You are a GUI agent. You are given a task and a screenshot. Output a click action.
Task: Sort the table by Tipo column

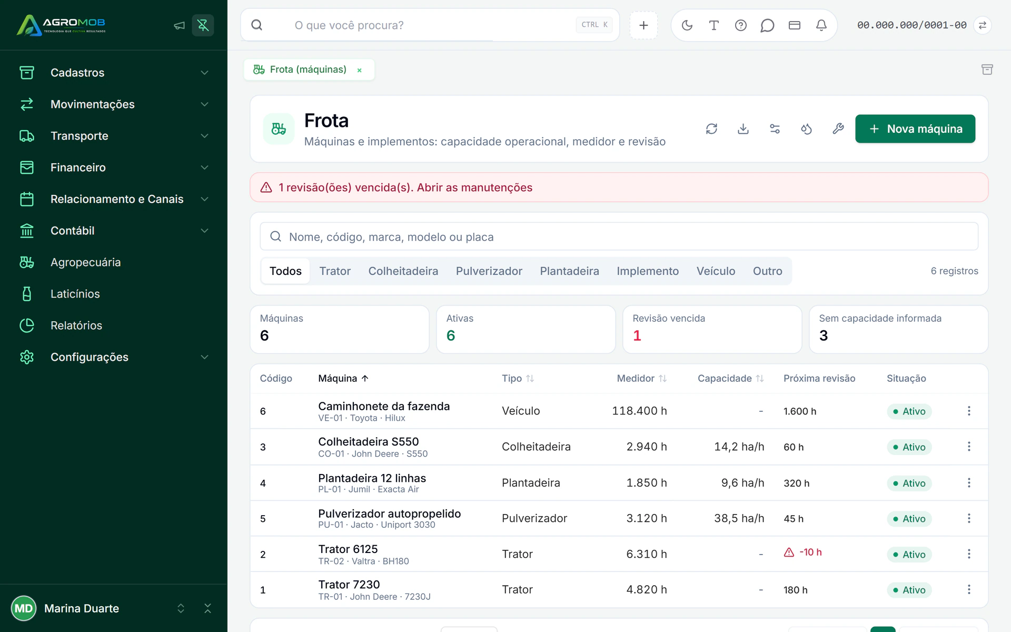coord(518,379)
